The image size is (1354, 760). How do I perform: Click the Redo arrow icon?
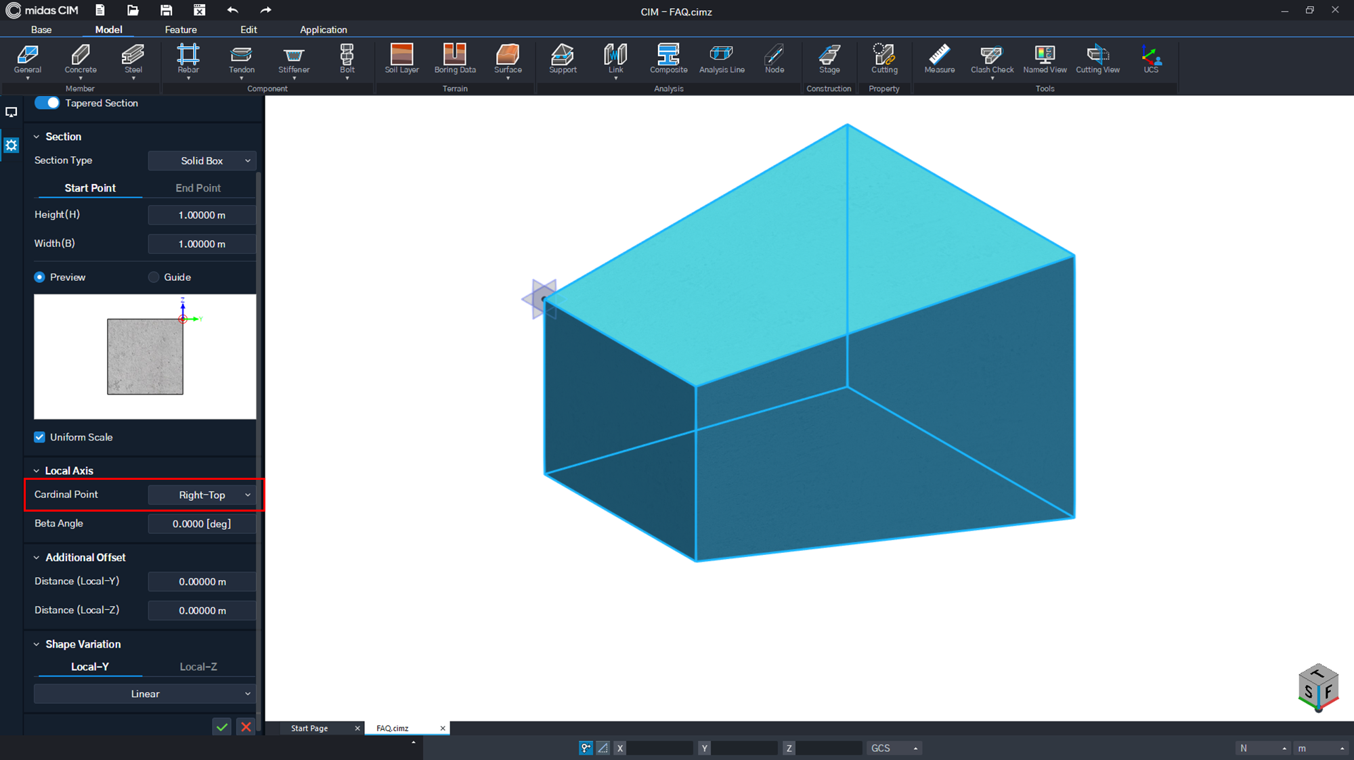point(265,10)
